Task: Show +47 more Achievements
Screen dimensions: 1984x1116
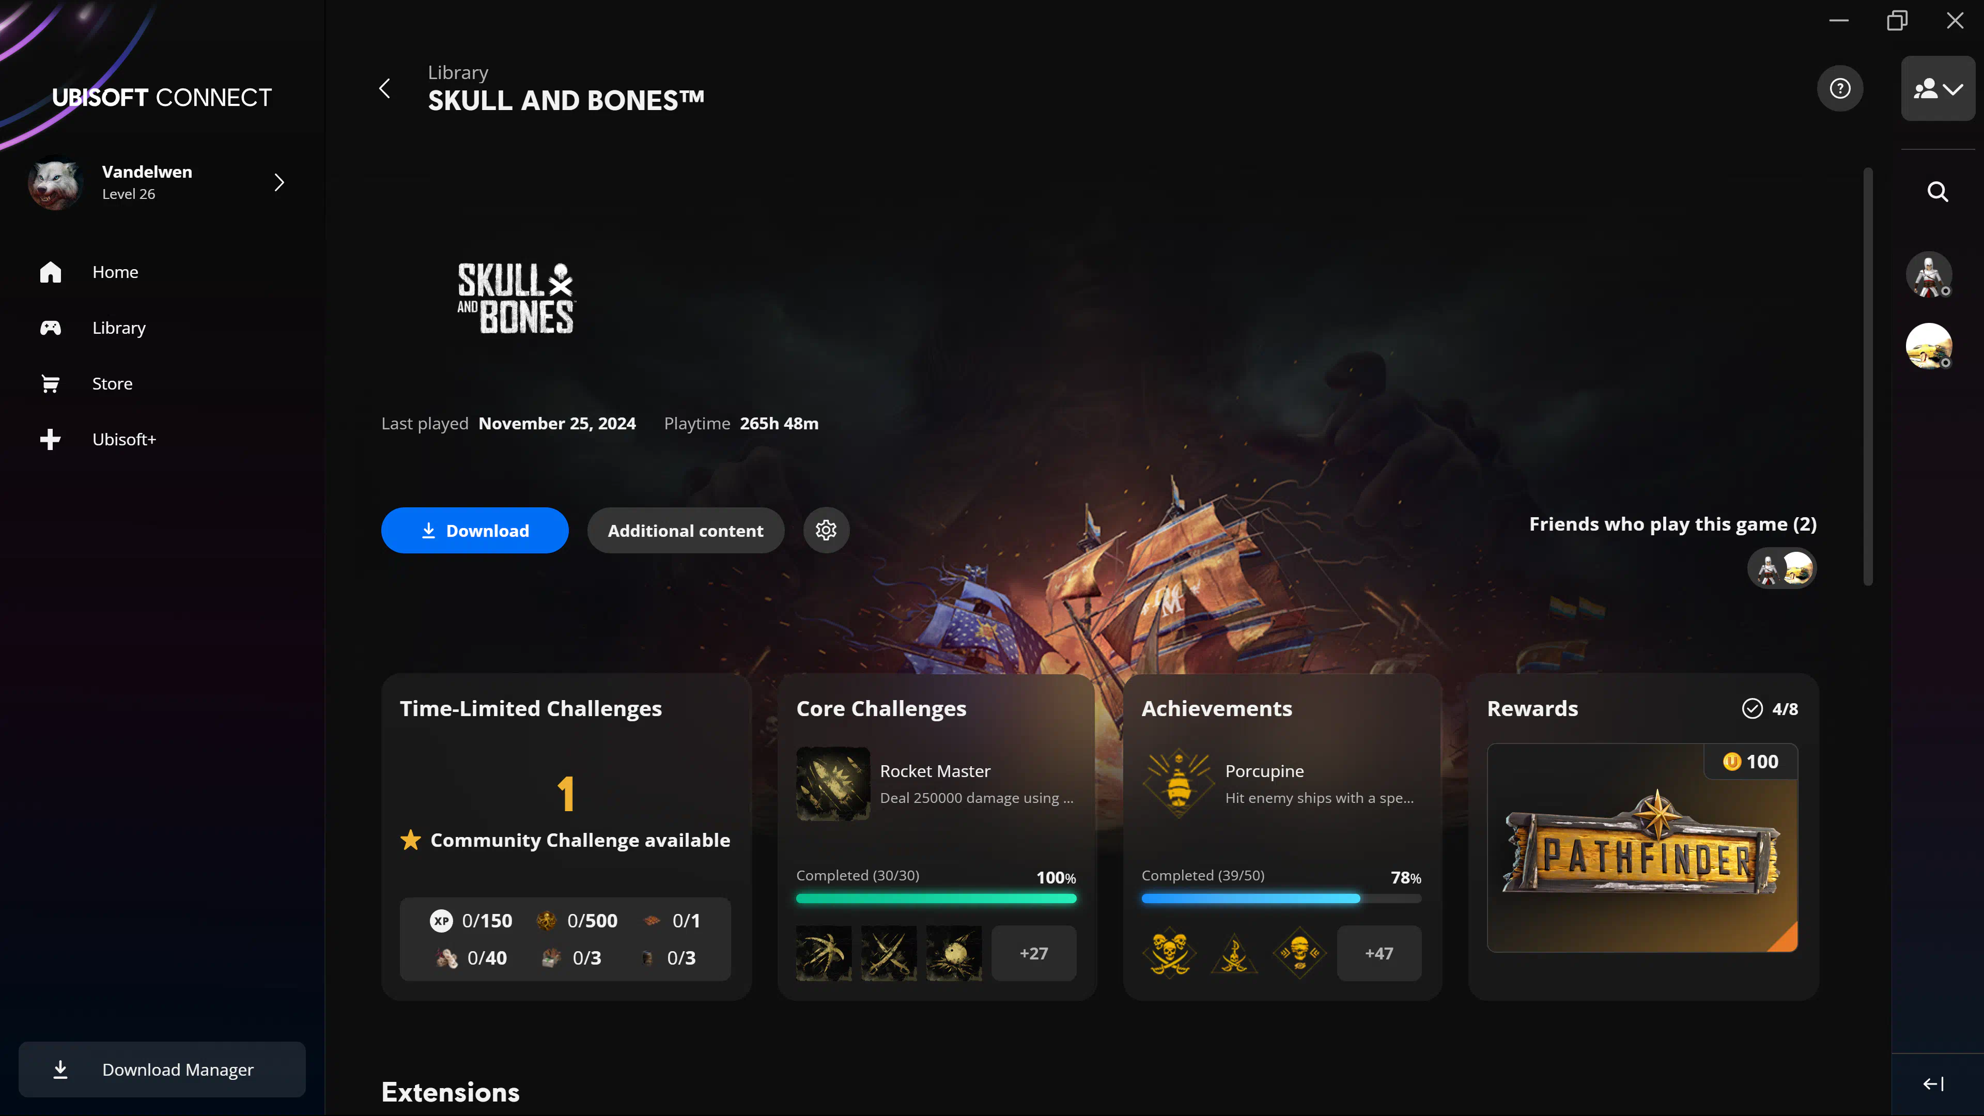Action: click(x=1378, y=953)
